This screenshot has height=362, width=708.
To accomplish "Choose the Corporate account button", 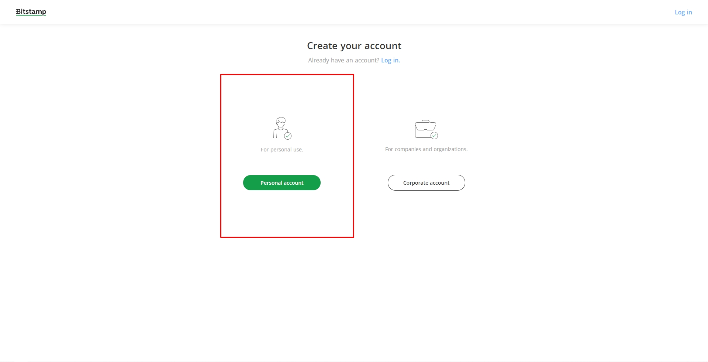I will (426, 183).
